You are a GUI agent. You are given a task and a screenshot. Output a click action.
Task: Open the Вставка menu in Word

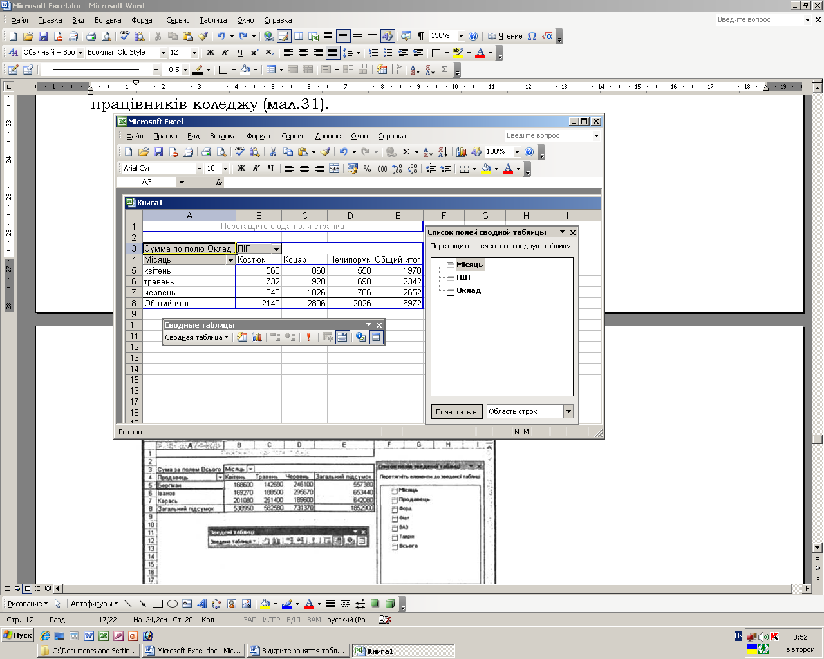[x=108, y=20]
